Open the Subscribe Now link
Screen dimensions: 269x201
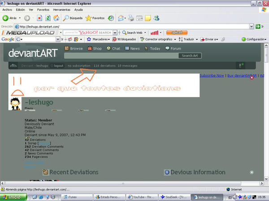212,75
